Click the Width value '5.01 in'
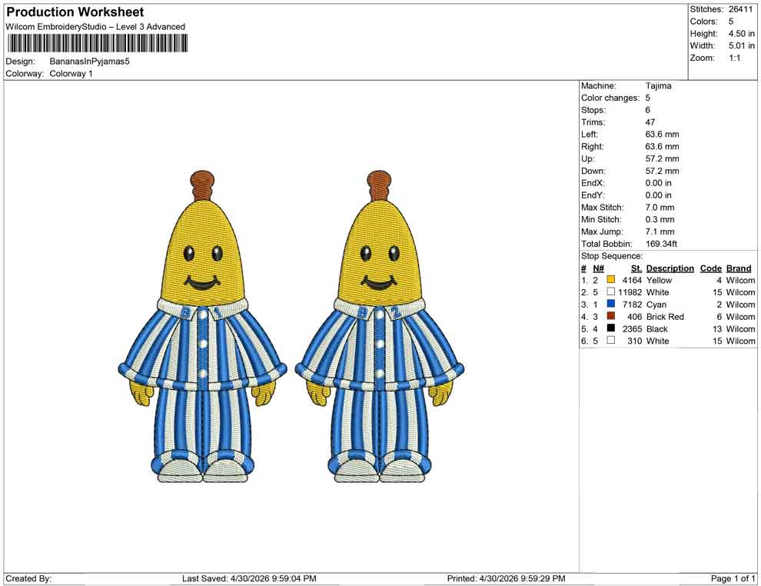Viewport: 761px width, 586px height. (x=742, y=45)
